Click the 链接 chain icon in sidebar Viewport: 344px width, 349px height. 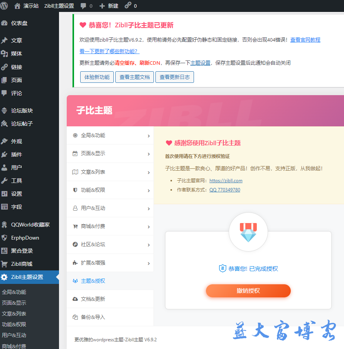tap(4, 67)
